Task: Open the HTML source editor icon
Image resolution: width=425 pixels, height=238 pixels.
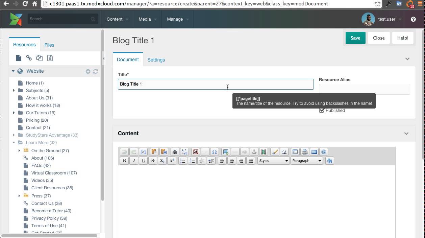Action: [314, 152]
